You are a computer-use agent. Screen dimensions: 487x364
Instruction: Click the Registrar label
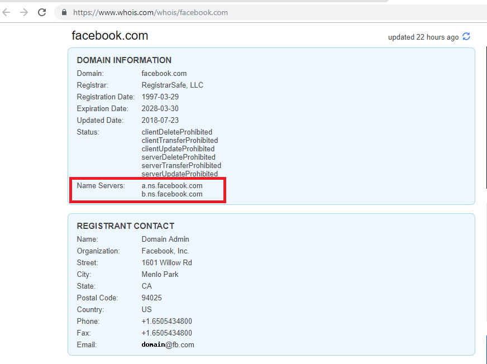(93, 85)
